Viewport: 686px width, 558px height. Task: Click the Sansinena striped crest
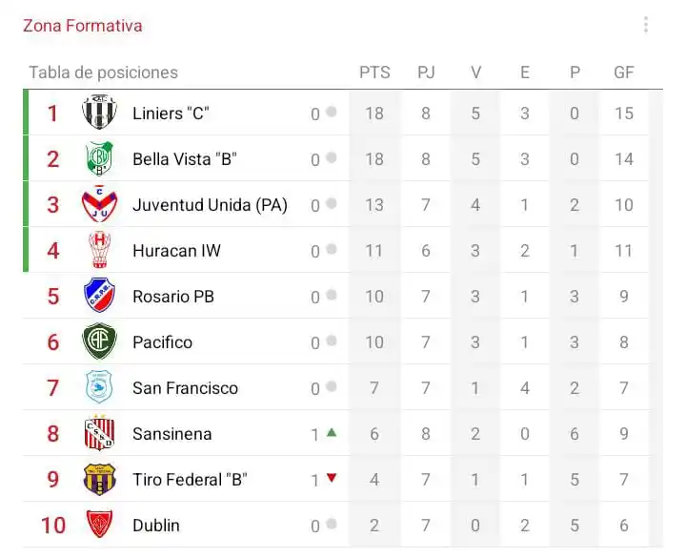pos(99,432)
